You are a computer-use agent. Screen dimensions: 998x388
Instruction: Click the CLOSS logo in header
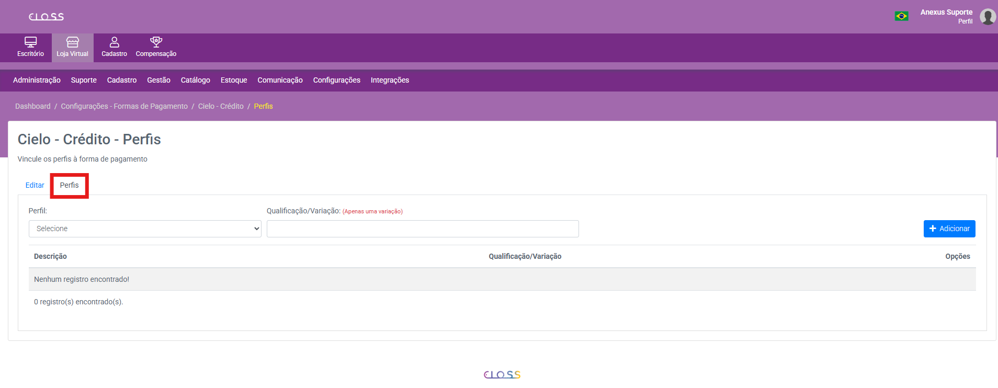pyautogui.click(x=46, y=17)
